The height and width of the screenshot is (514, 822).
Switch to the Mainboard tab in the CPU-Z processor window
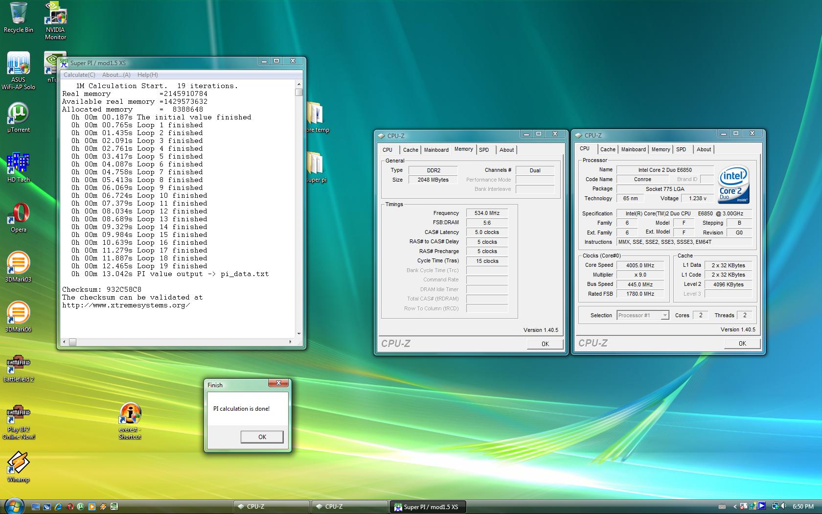pos(633,149)
